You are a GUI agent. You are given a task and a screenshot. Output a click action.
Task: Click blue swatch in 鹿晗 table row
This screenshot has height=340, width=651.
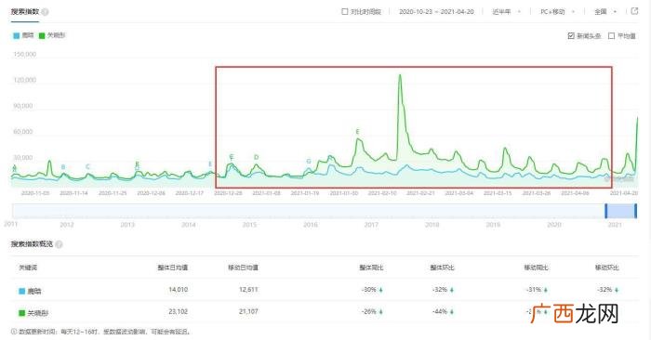[x=22, y=291]
